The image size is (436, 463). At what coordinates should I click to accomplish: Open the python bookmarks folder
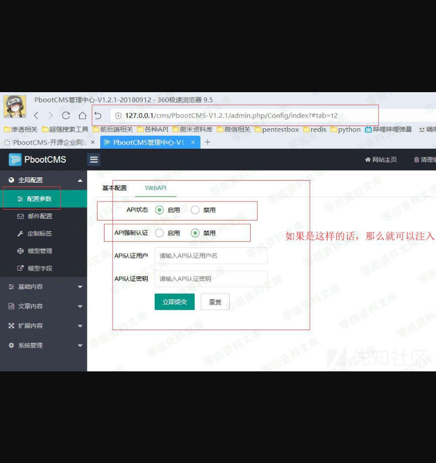pos(345,129)
